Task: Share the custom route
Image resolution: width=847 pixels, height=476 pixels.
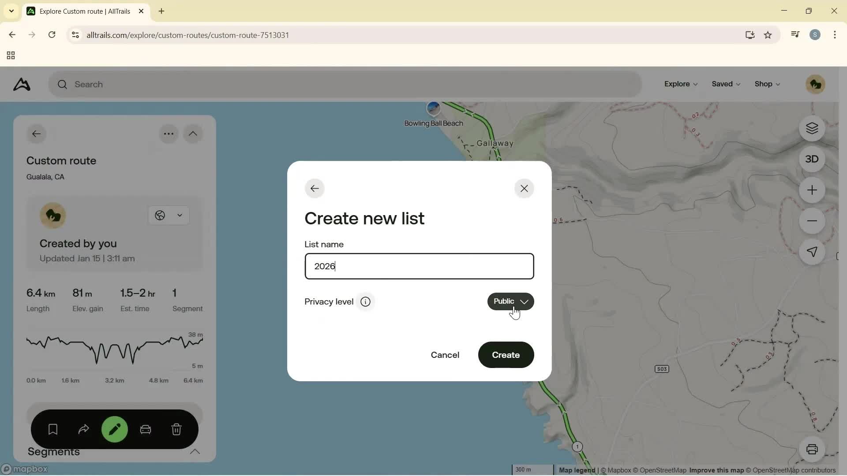Action: click(83, 429)
